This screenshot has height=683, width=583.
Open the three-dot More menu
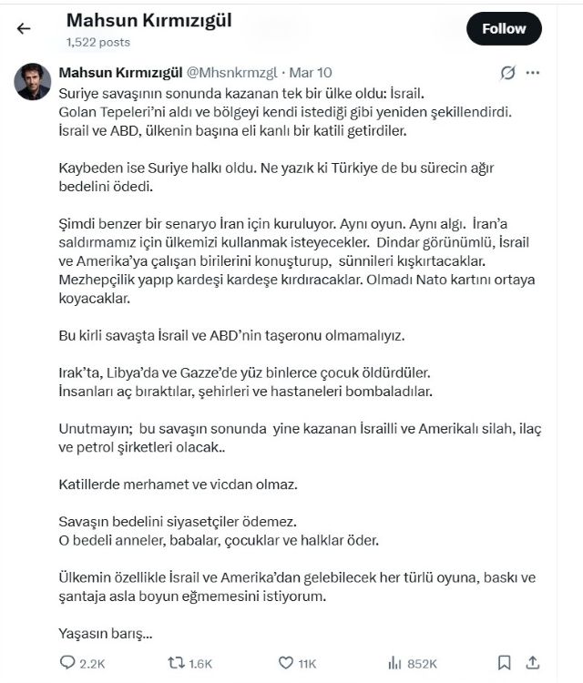(x=533, y=73)
